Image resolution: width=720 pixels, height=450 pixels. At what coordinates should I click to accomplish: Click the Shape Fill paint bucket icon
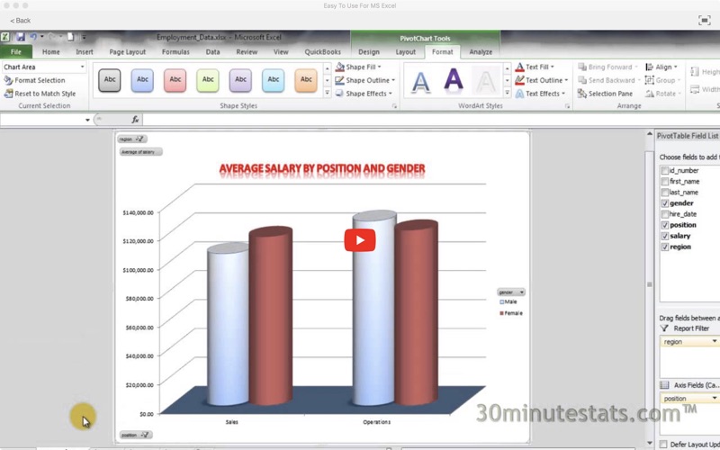click(340, 67)
